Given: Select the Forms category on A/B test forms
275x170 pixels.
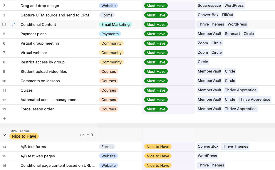Looking at the screenshot, I should pos(107,147).
